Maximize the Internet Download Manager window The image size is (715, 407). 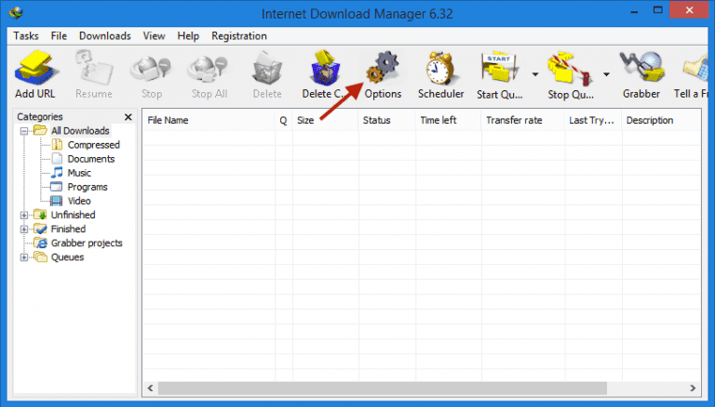coord(657,10)
